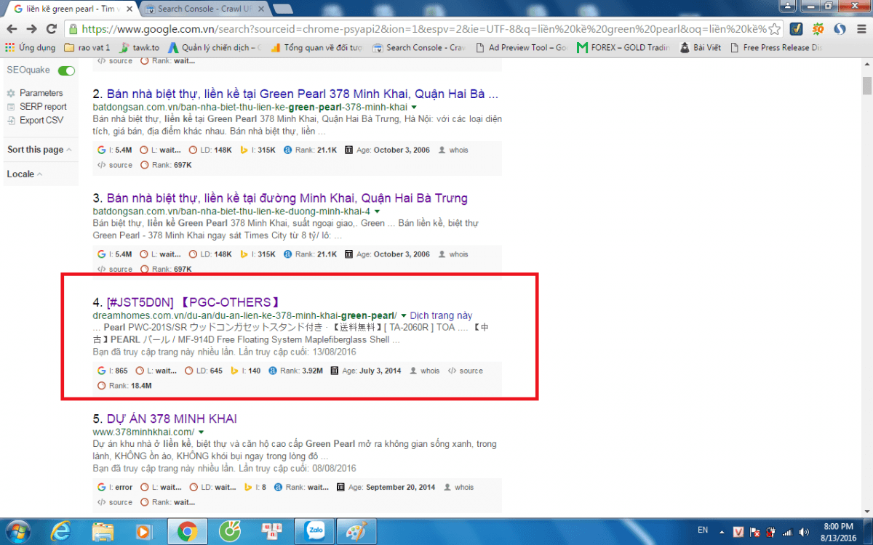Open whois for result 3
Screen dimensions: 873x545
(x=453, y=254)
